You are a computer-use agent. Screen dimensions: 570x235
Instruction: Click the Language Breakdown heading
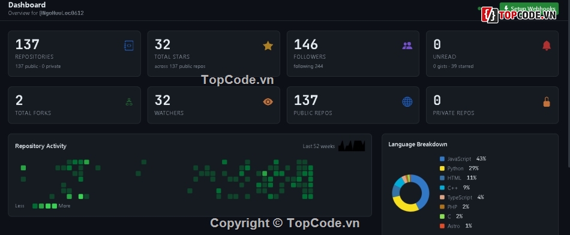[418, 144]
